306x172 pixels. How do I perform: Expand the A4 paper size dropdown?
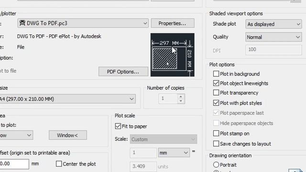pos(67,99)
